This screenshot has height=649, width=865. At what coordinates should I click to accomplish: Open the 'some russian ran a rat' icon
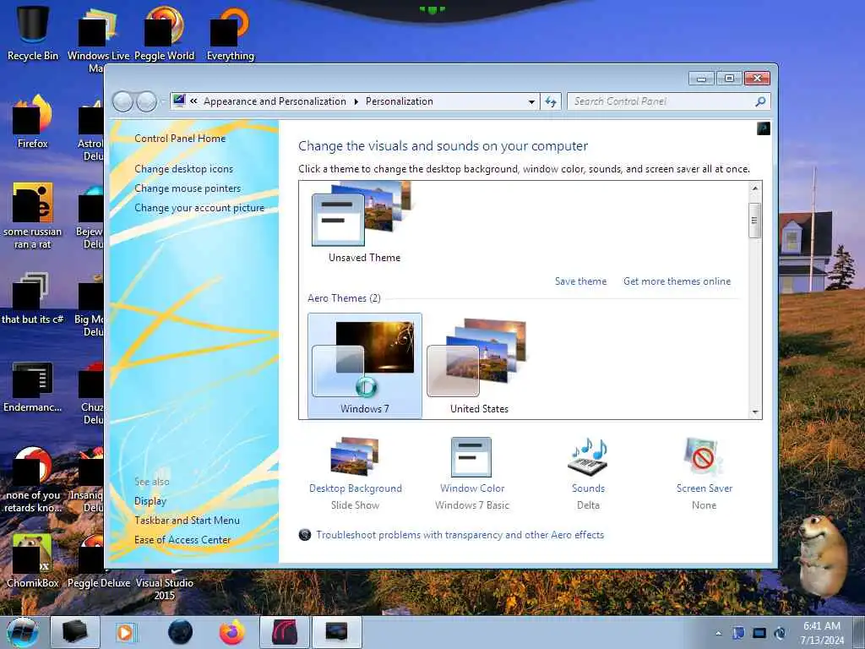click(33, 215)
